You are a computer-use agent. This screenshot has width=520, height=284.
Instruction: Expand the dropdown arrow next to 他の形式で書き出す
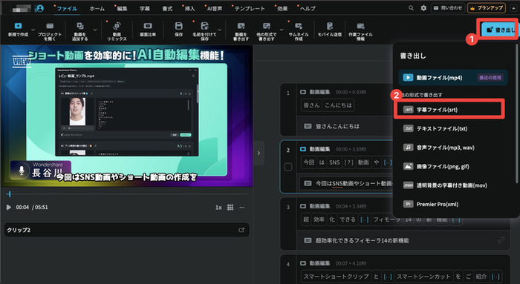click(282, 30)
